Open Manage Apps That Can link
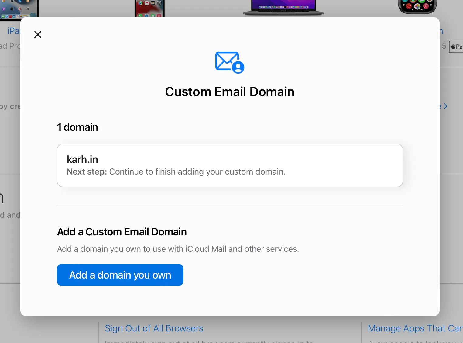 [415, 328]
